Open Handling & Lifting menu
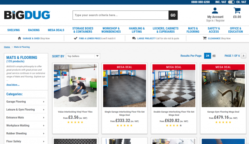 (x=137, y=30)
